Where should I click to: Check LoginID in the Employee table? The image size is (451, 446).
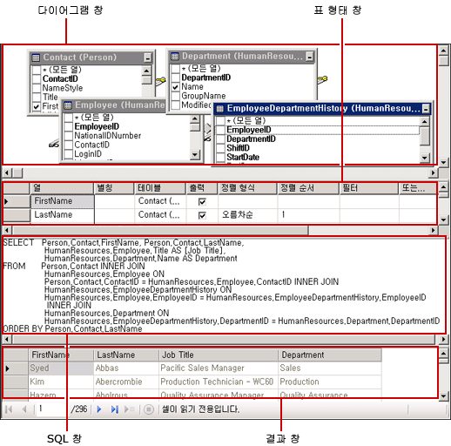point(68,154)
